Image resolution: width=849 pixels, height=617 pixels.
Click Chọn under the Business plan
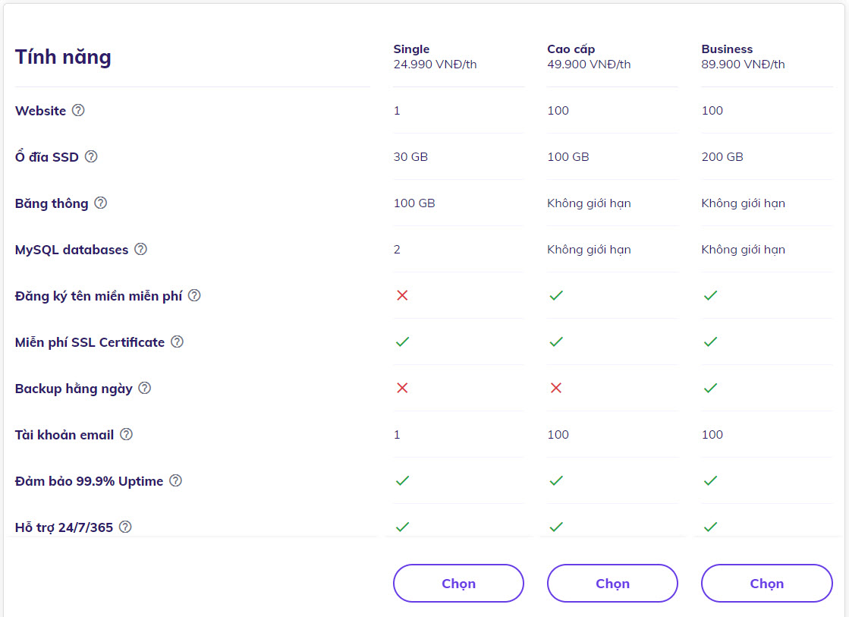[x=766, y=583]
